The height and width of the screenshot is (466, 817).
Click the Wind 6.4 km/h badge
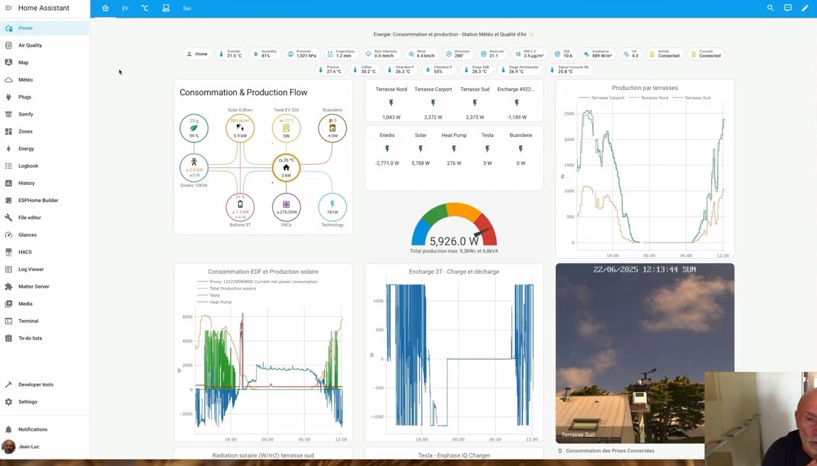point(422,54)
